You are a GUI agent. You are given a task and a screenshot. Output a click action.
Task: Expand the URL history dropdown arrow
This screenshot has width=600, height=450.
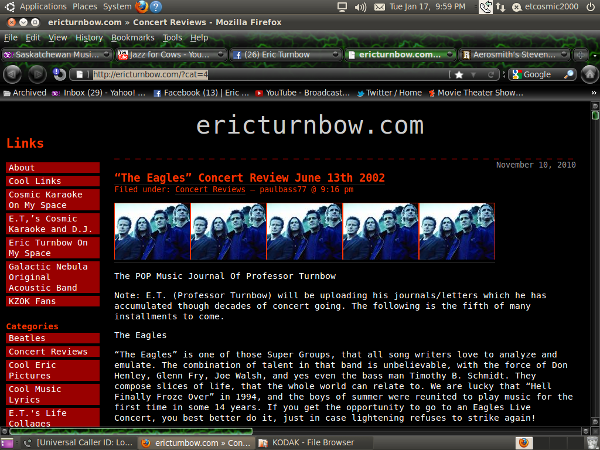point(474,75)
